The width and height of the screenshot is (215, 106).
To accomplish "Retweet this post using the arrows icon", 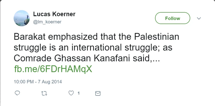I will pyautogui.click(x=44, y=94).
